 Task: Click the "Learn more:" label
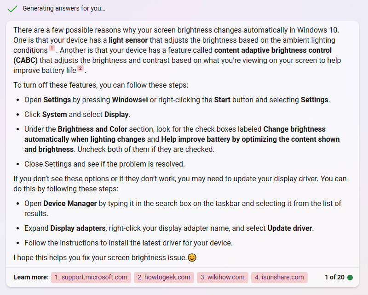click(x=31, y=277)
